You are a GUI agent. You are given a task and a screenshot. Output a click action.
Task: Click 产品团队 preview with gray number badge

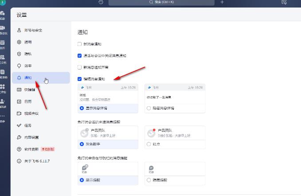coord(108,133)
